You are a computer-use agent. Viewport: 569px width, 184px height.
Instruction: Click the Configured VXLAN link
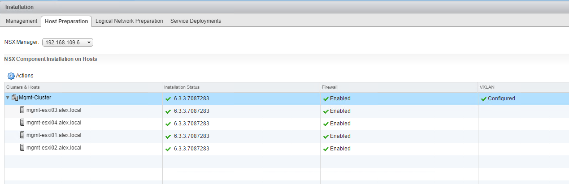click(x=501, y=98)
